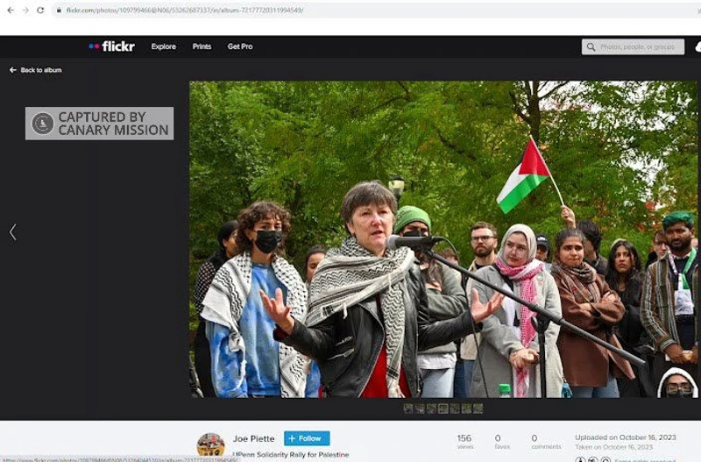Click the upload cloud icon at top right
This screenshot has width=701, height=462.
[x=697, y=46]
